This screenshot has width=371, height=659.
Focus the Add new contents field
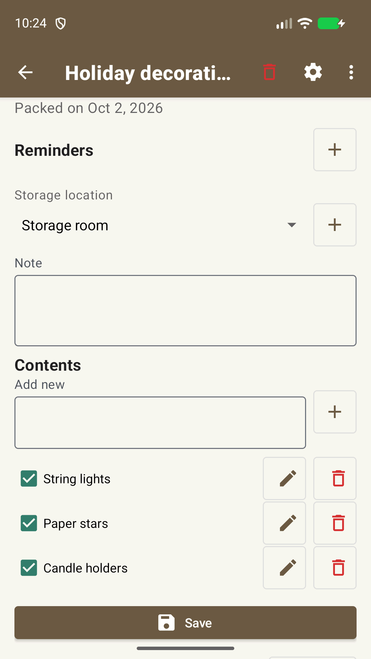[x=160, y=423]
